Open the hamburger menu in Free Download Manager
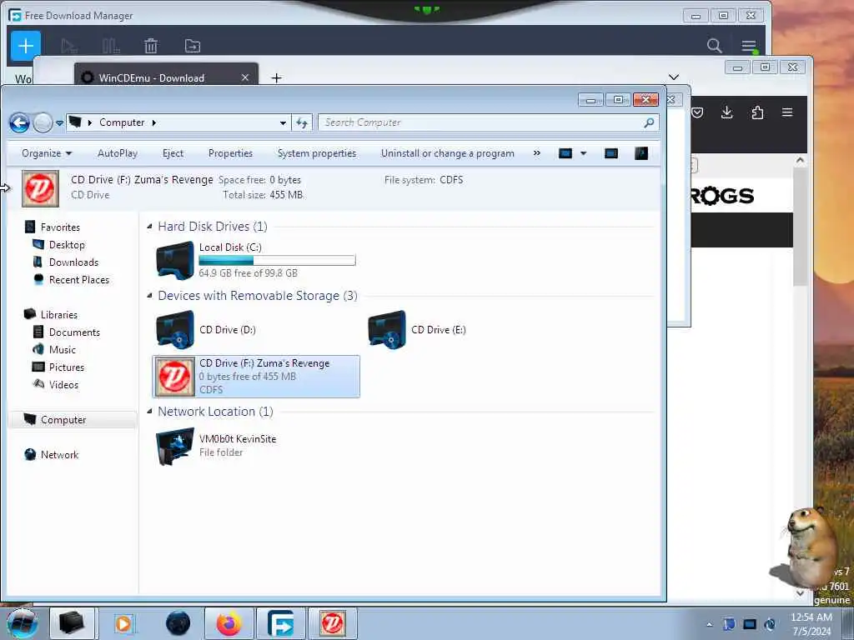The height and width of the screenshot is (640, 854). (749, 47)
